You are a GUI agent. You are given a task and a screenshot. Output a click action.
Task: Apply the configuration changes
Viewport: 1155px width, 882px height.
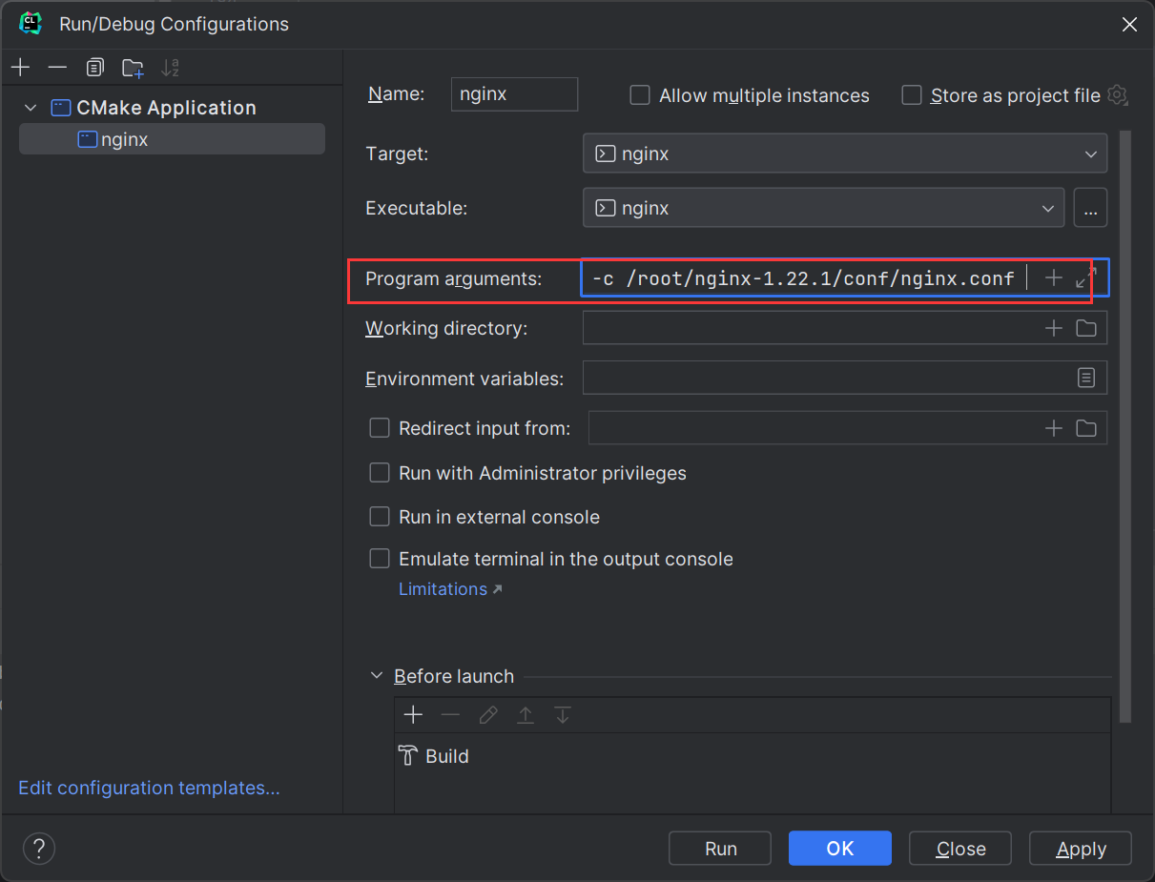pos(1081,849)
